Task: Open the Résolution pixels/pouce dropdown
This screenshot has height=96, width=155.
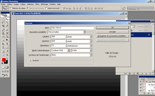Action: [91, 46]
